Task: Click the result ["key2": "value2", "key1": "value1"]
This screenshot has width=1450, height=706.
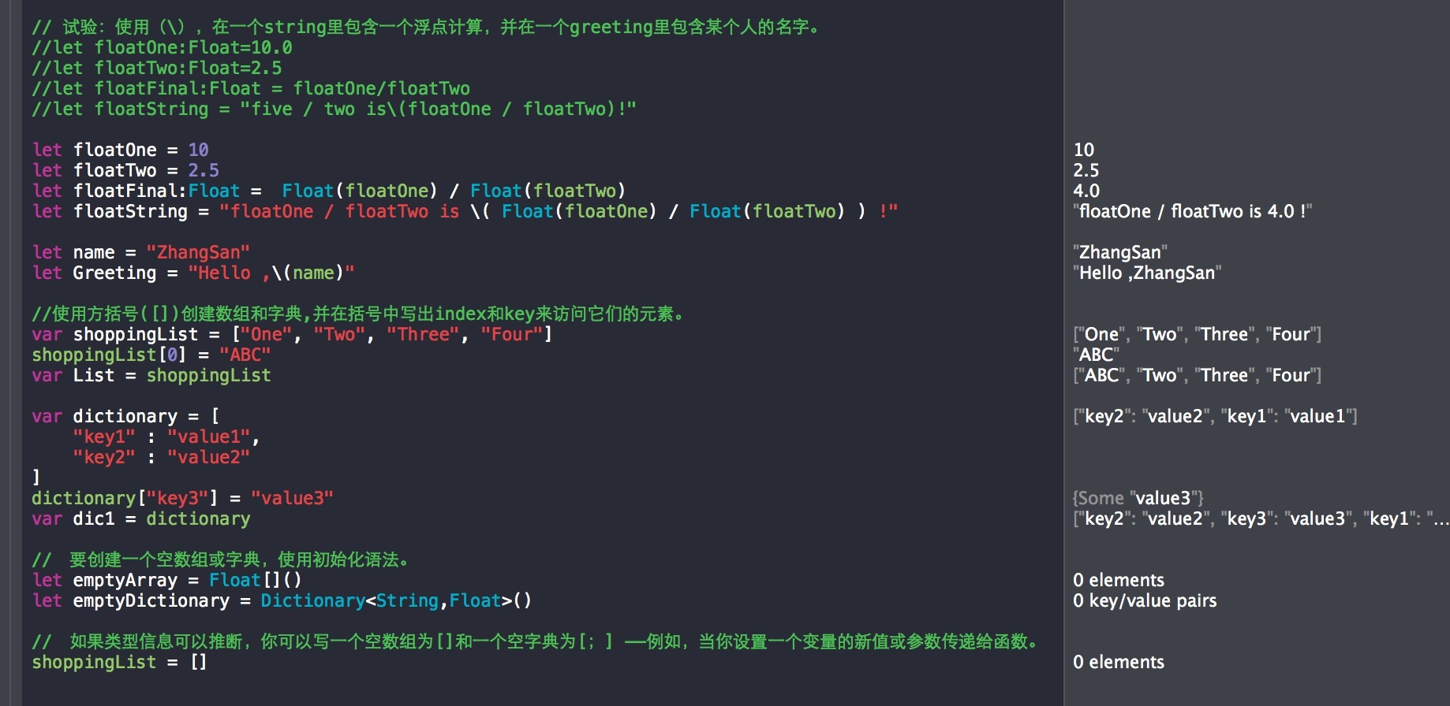Action: pyautogui.click(x=1216, y=416)
